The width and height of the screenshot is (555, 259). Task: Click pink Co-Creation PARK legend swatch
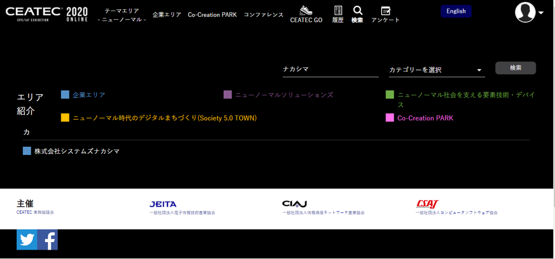pos(390,118)
